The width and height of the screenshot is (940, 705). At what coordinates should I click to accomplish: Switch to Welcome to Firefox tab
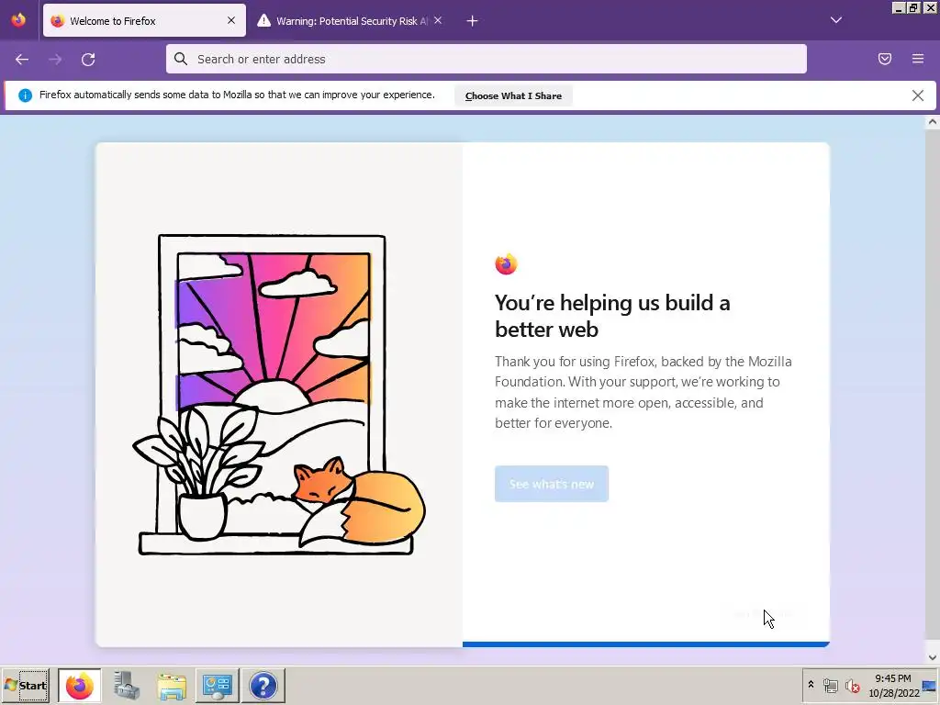pos(144,20)
